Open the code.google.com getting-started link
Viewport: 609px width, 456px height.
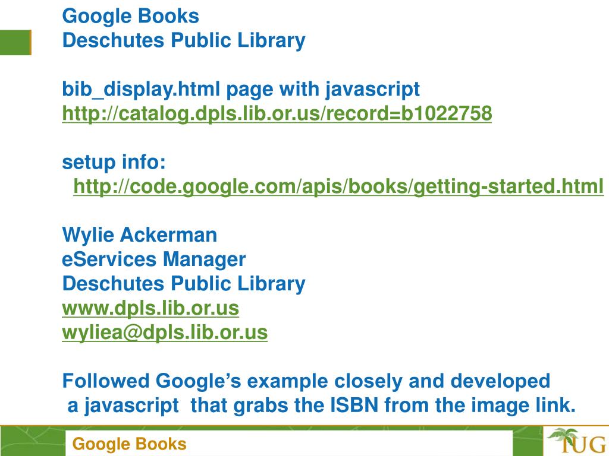pyautogui.click(x=338, y=186)
